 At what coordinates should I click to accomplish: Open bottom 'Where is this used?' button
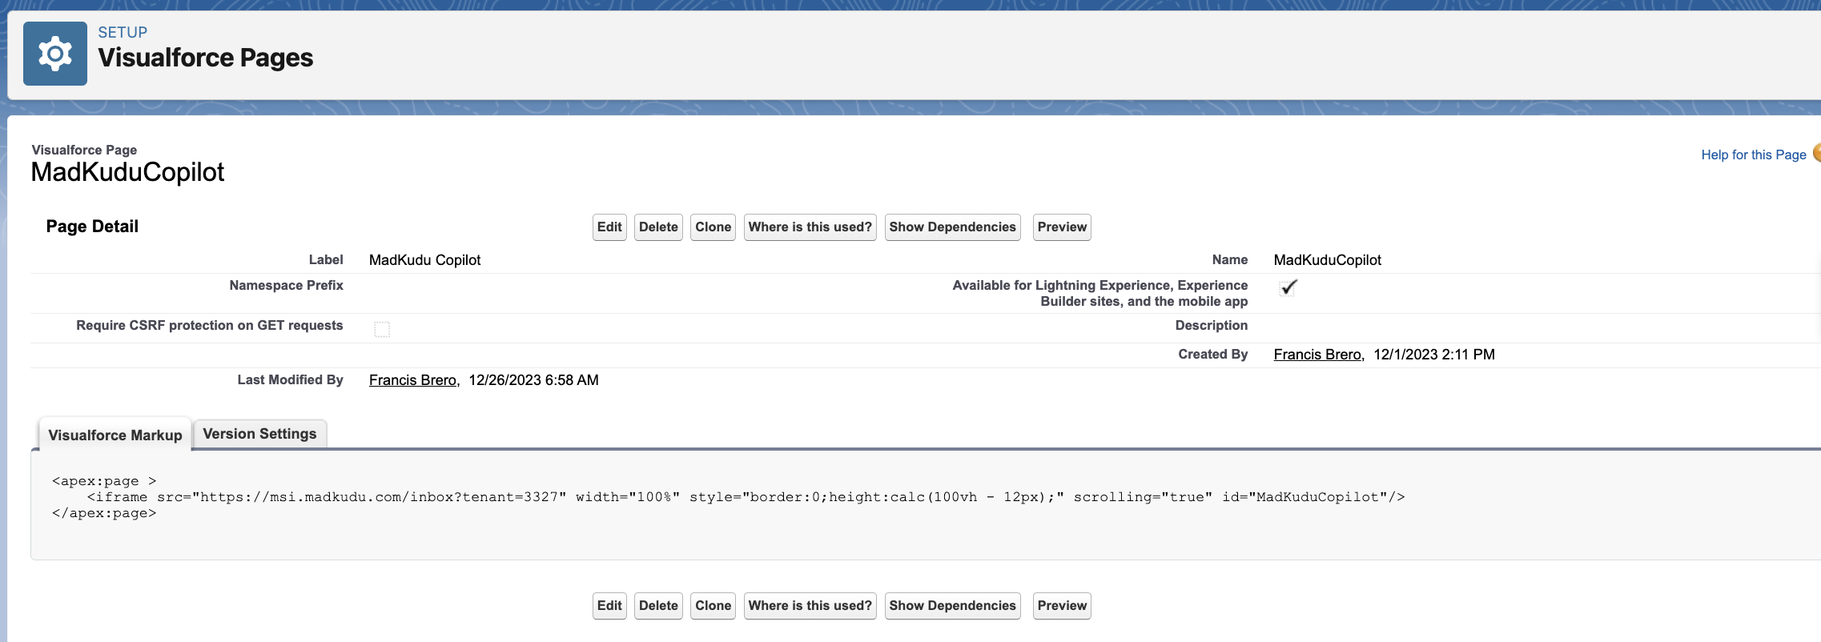point(810,606)
